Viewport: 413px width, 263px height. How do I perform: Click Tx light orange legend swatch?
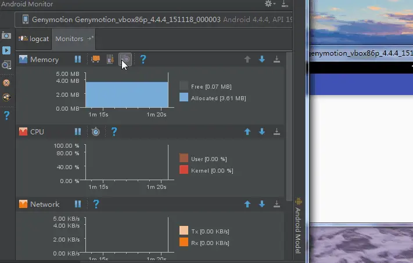click(184, 231)
